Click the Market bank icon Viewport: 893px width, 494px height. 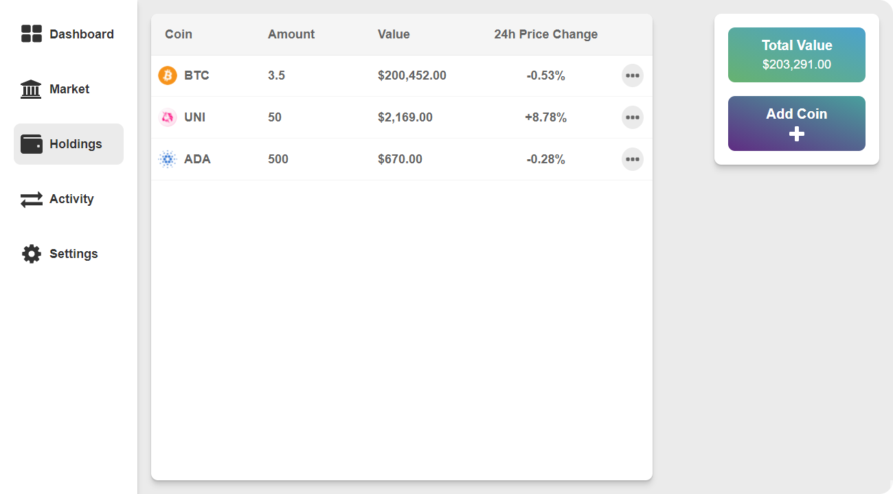[31, 89]
